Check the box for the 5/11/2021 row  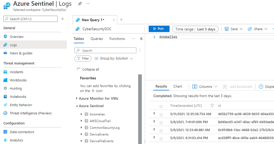[x=161, y=115]
